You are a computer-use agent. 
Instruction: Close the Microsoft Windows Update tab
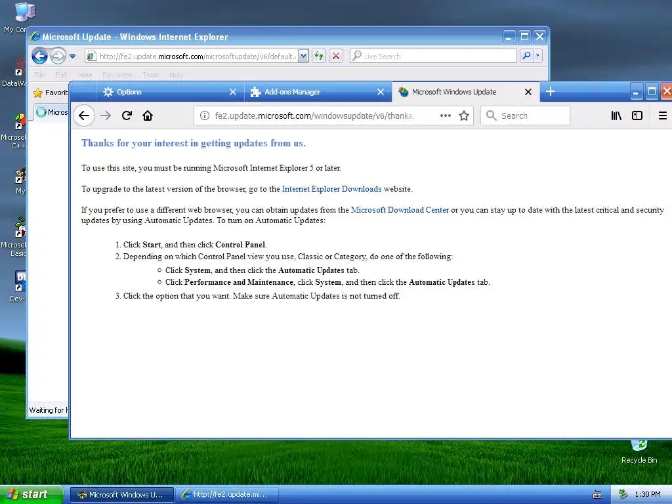[x=528, y=92]
